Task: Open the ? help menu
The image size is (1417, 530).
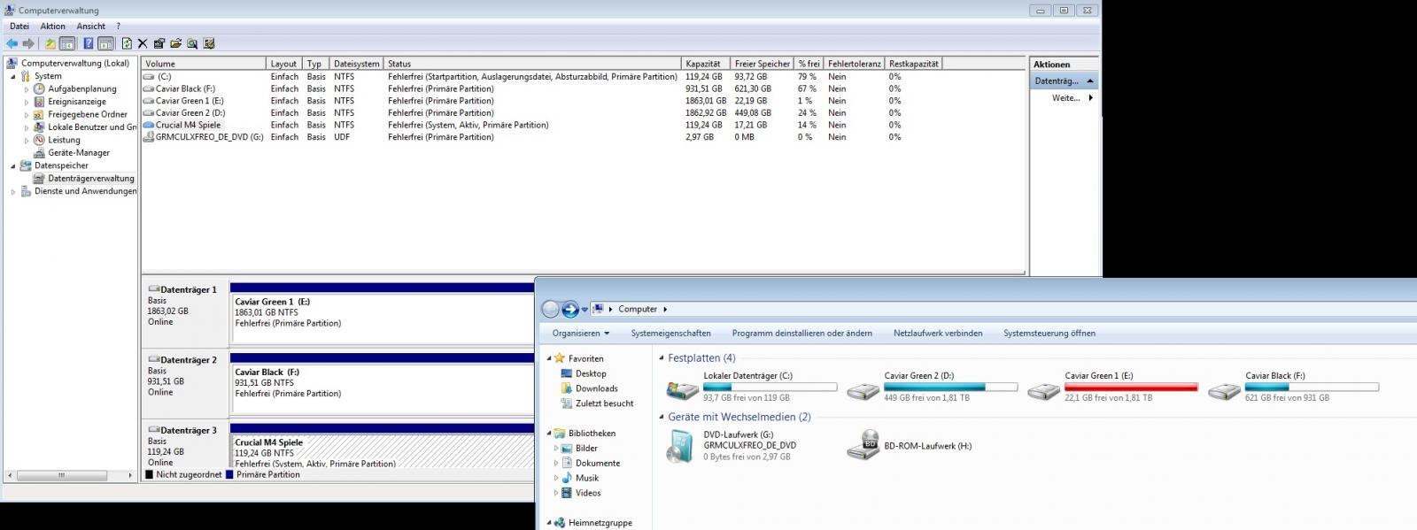Action: click(x=118, y=27)
